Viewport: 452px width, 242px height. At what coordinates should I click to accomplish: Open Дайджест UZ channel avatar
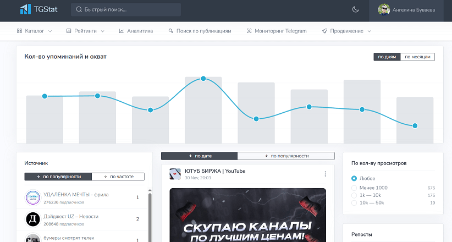click(33, 219)
